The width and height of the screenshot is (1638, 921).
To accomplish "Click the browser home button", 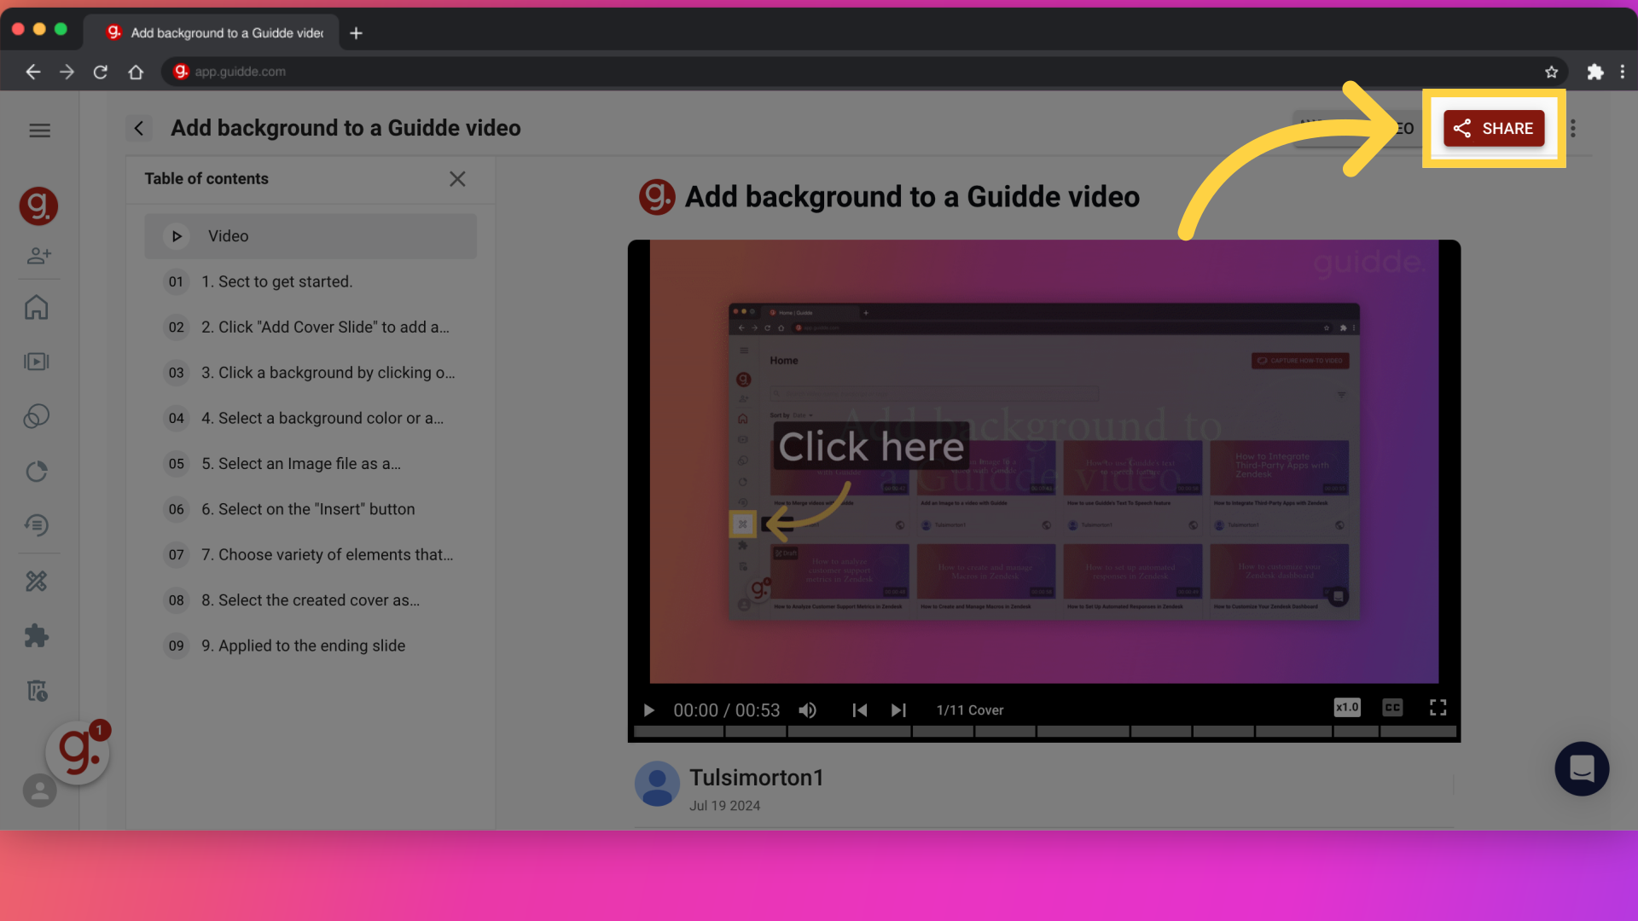I will click(x=136, y=72).
